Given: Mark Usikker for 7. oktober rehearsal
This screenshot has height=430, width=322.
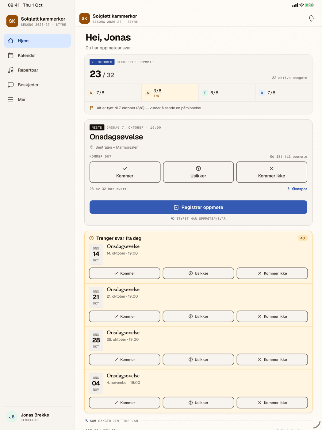Looking at the screenshot, I should pyautogui.click(x=198, y=172).
